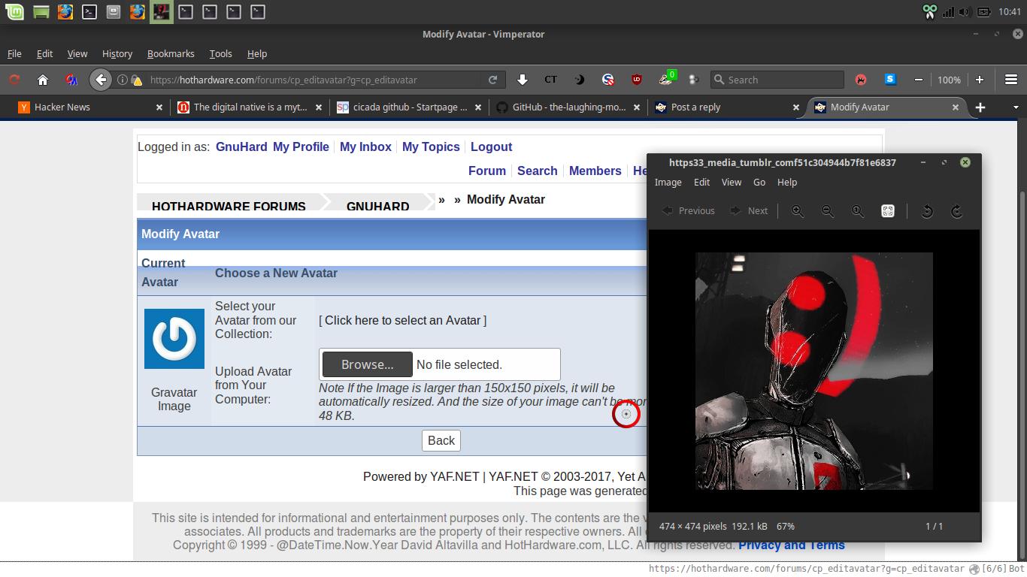Zoom out on image in viewer
Viewport: 1027px width, 577px height.
(828, 211)
